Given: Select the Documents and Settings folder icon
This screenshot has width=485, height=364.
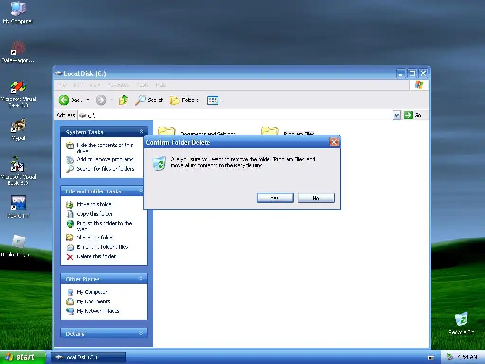Looking at the screenshot, I should [167, 131].
